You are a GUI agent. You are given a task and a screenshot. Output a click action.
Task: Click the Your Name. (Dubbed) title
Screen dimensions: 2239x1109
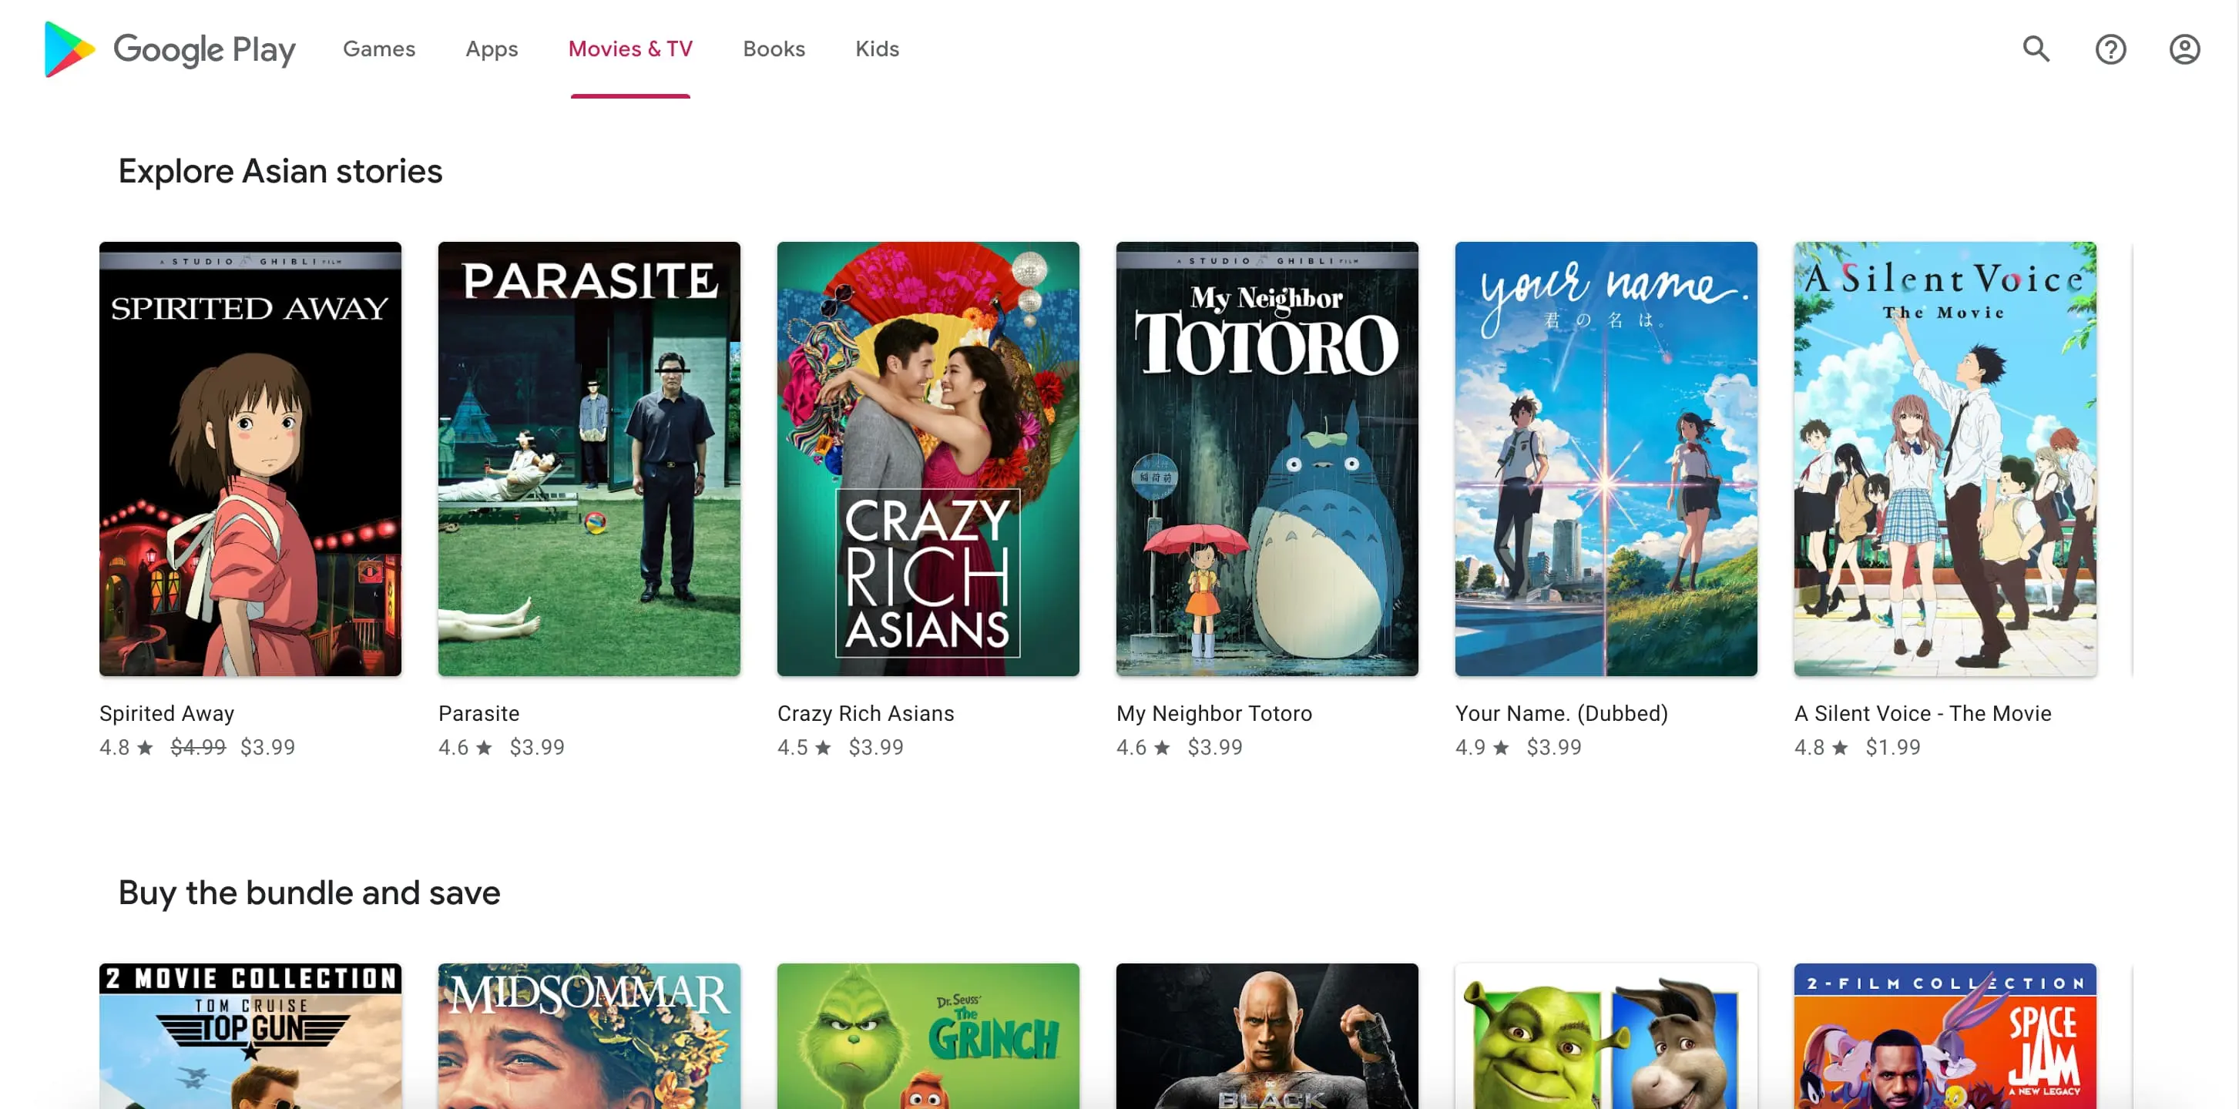1562,714
